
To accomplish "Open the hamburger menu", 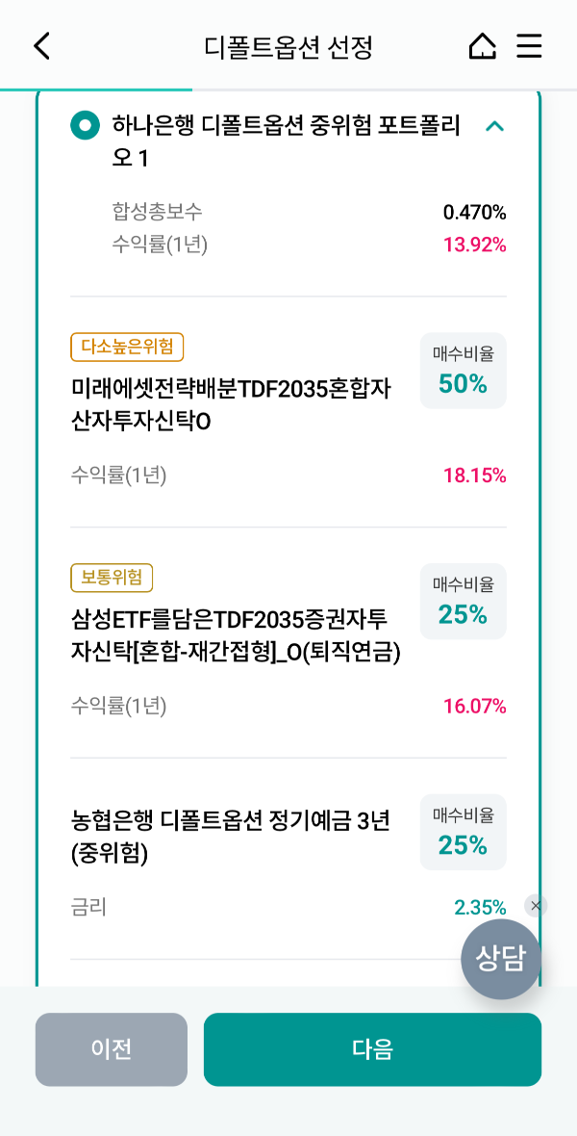I will [529, 45].
